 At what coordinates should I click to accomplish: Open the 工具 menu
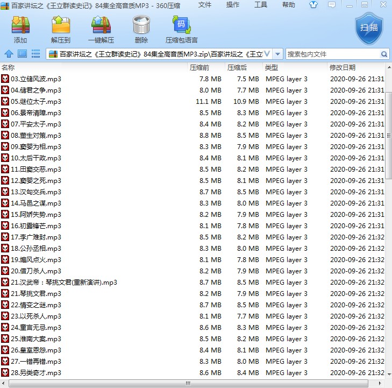click(260, 5)
